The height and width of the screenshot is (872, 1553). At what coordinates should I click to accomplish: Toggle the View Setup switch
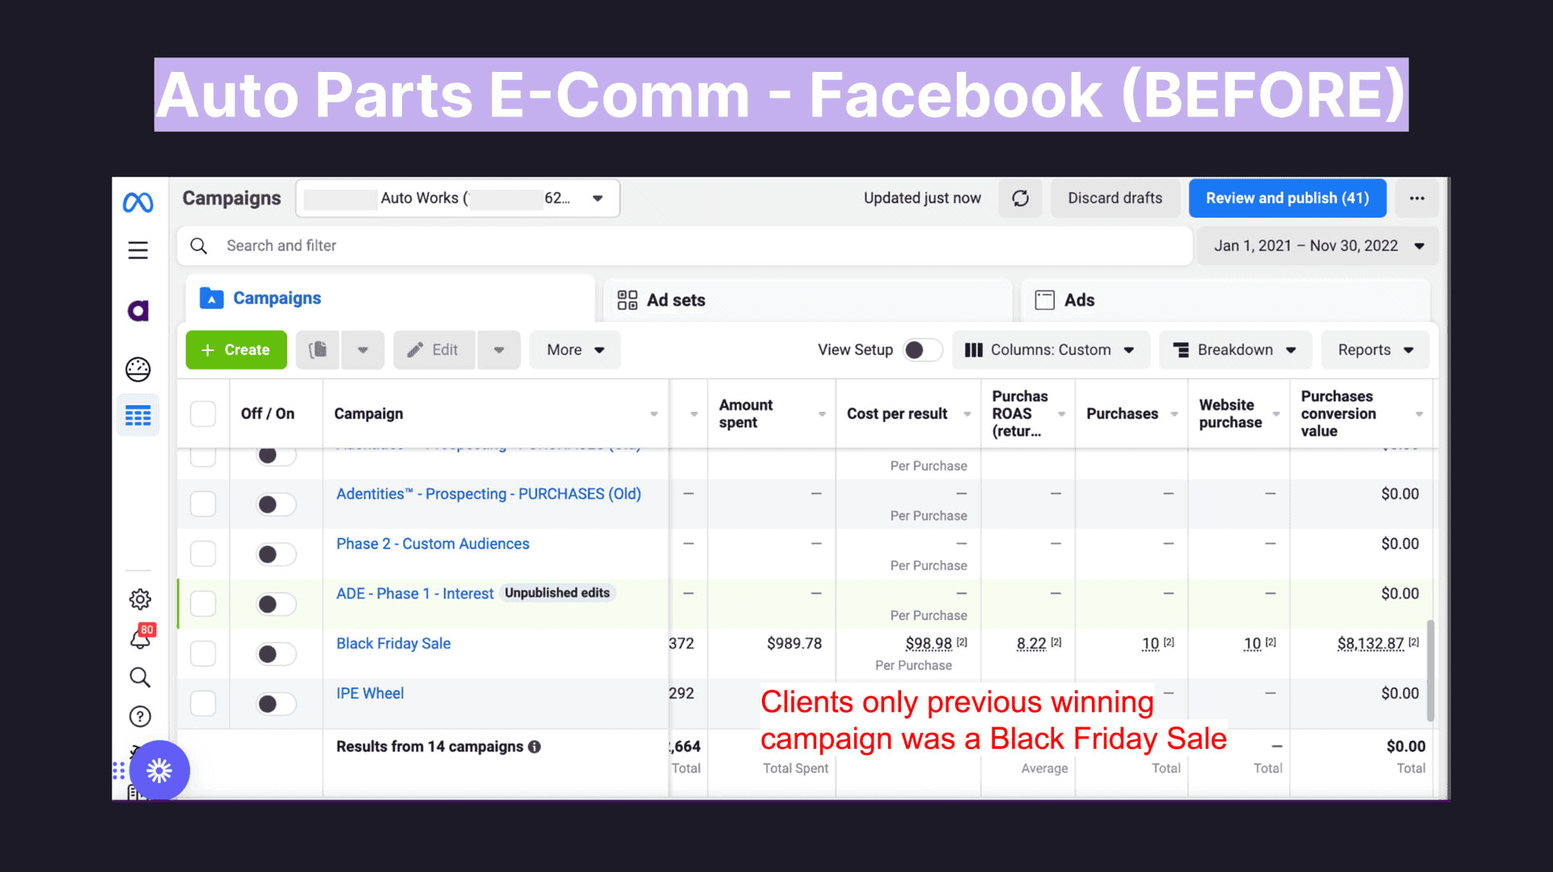click(921, 349)
